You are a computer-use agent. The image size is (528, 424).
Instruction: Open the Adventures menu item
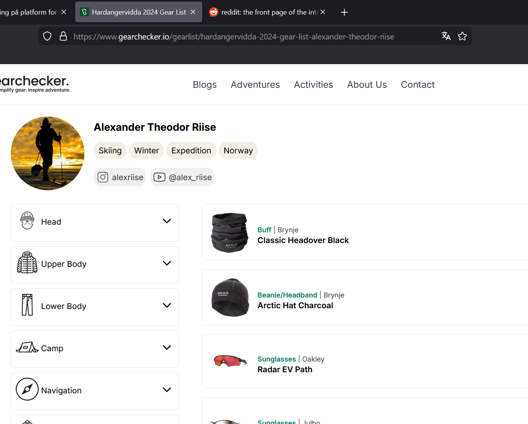(255, 85)
